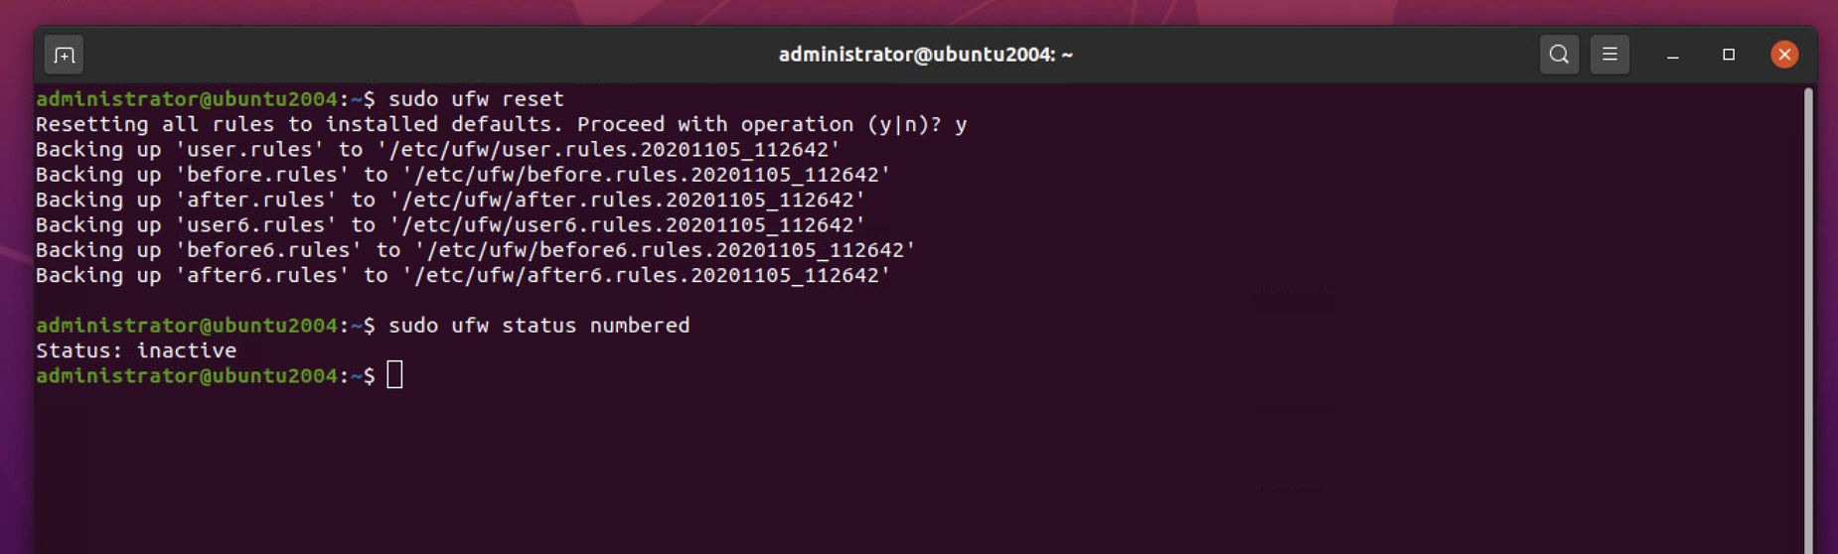The image size is (1838, 554).
Task: Click the terminal vertical scrollbar
Action: 1808,318
